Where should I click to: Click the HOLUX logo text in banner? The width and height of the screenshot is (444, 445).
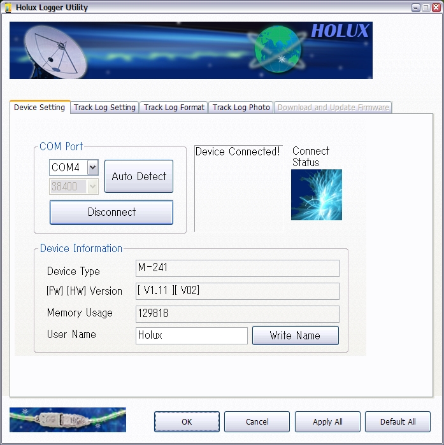tap(339, 31)
